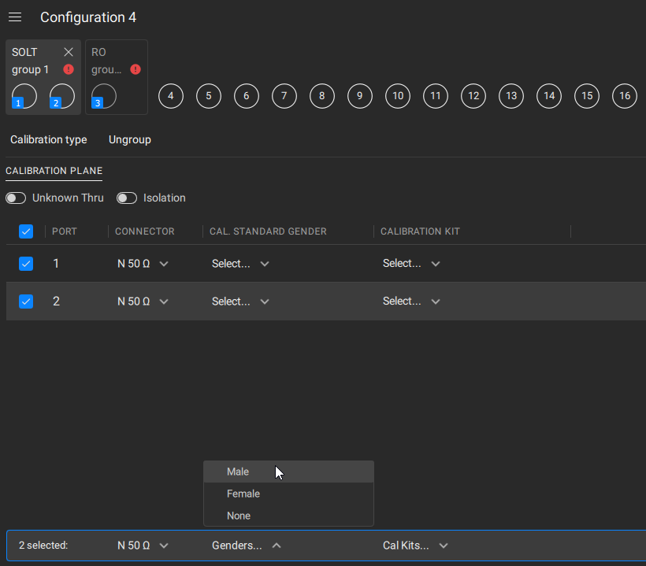The height and width of the screenshot is (566, 646).
Task: Open the N 50 Ω connector dropdown for port 1
Action: click(x=143, y=263)
